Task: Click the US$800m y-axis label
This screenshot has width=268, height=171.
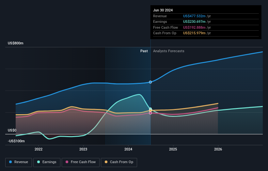Action: [x=16, y=43]
